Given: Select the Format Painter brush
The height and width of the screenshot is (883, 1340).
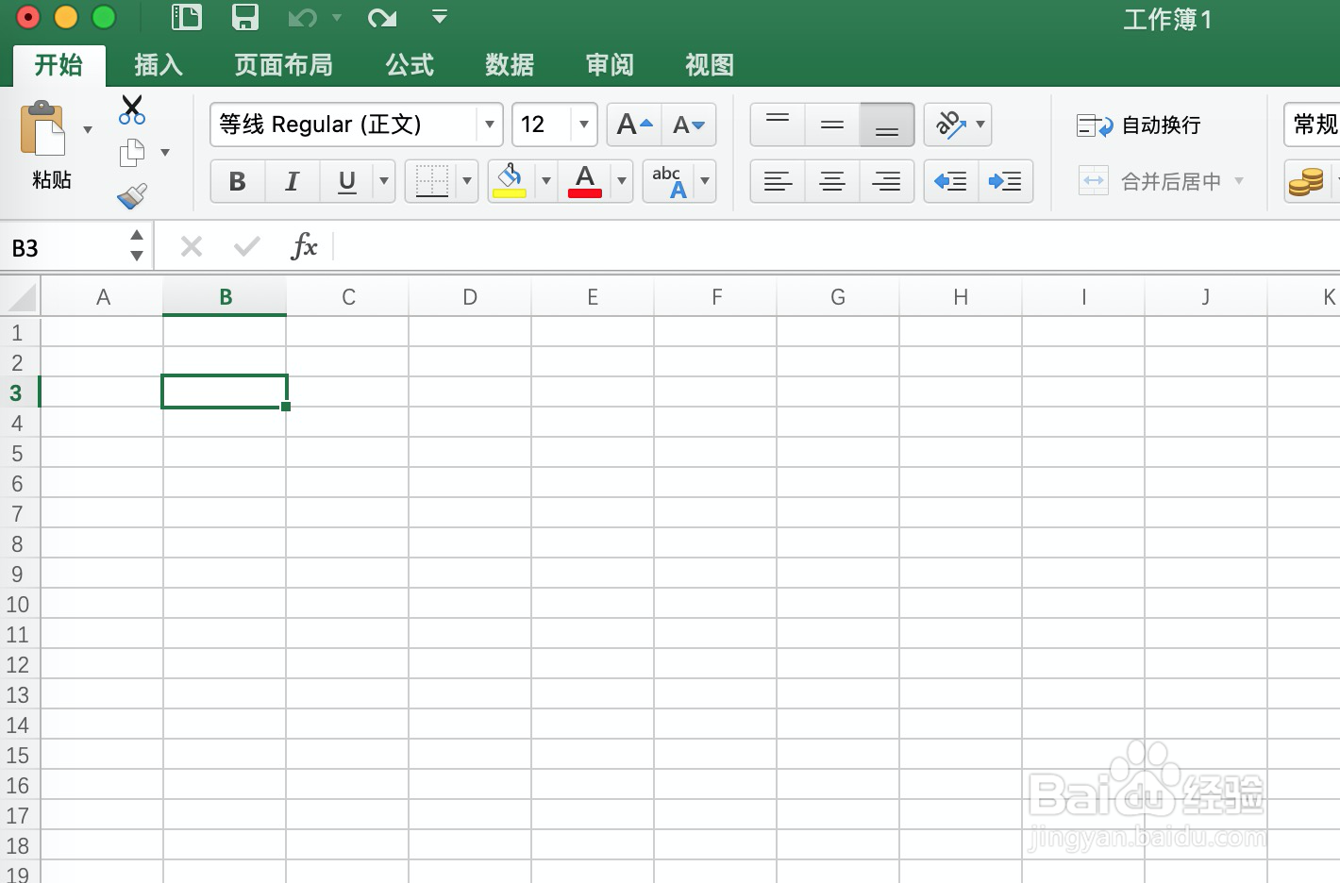Looking at the screenshot, I should pyautogui.click(x=132, y=196).
